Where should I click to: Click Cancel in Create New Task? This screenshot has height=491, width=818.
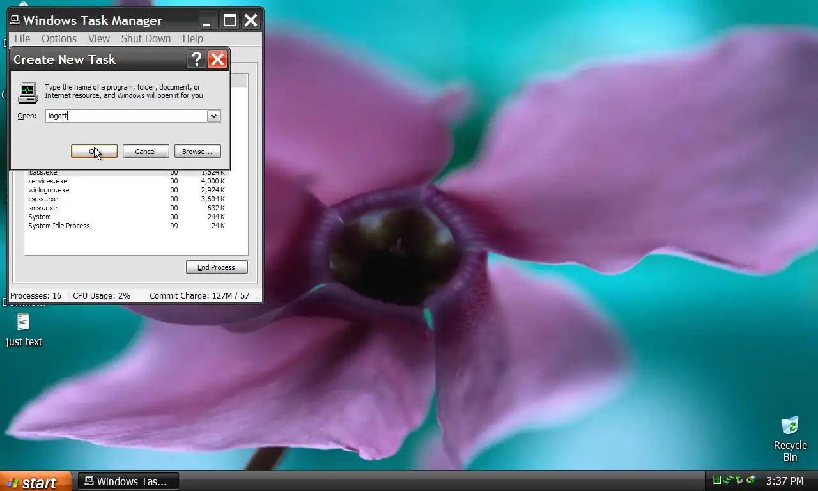(146, 152)
